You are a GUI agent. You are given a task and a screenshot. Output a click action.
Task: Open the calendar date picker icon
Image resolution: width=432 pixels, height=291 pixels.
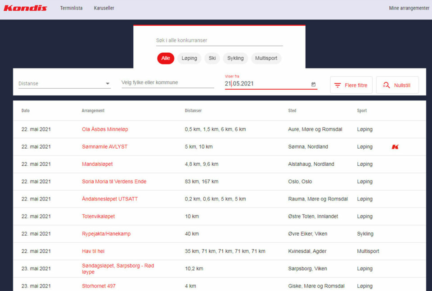click(313, 84)
